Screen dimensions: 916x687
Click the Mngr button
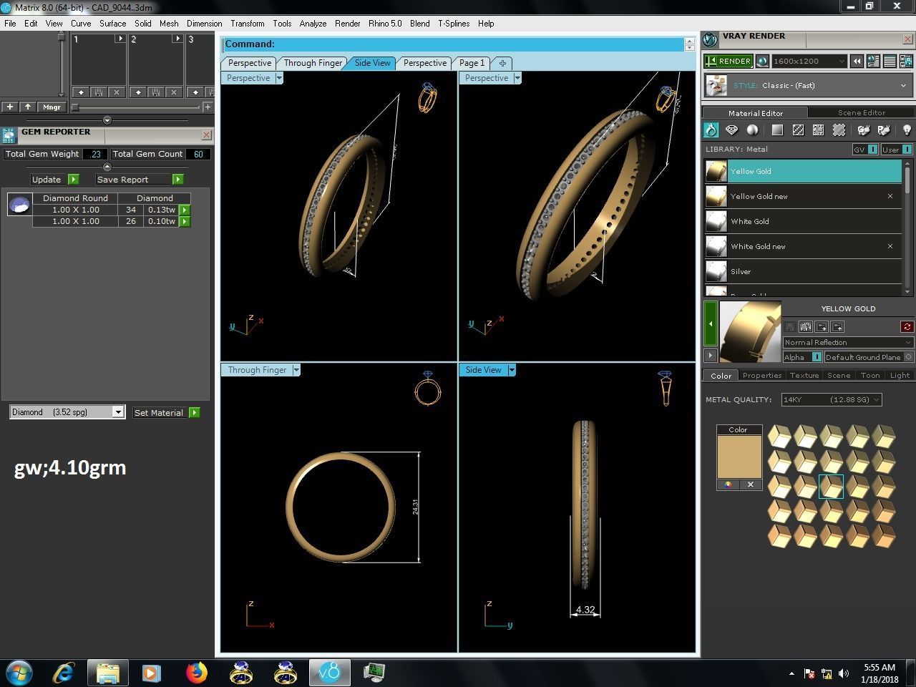[52, 107]
